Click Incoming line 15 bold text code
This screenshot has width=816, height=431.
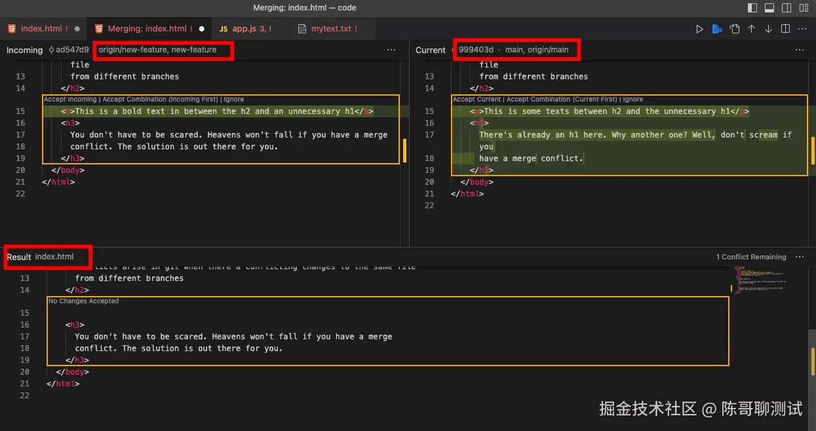point(217,111)
